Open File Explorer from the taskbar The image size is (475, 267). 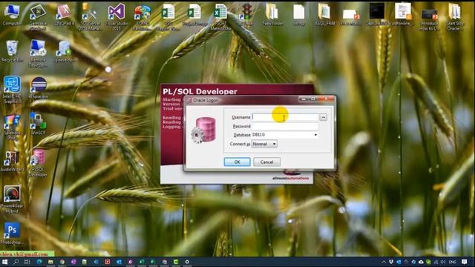[x=50, y=262]
